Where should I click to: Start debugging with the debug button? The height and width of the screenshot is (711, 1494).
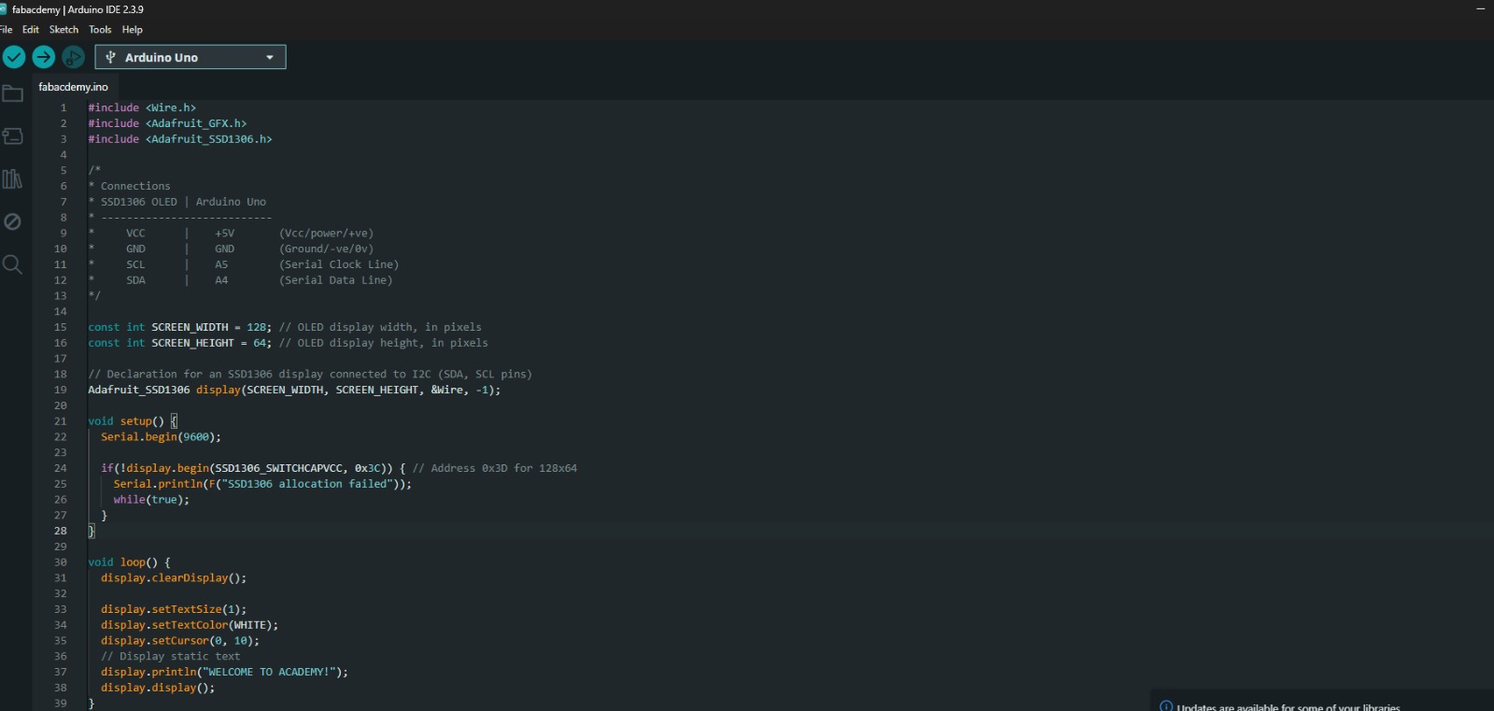point(73,57)
